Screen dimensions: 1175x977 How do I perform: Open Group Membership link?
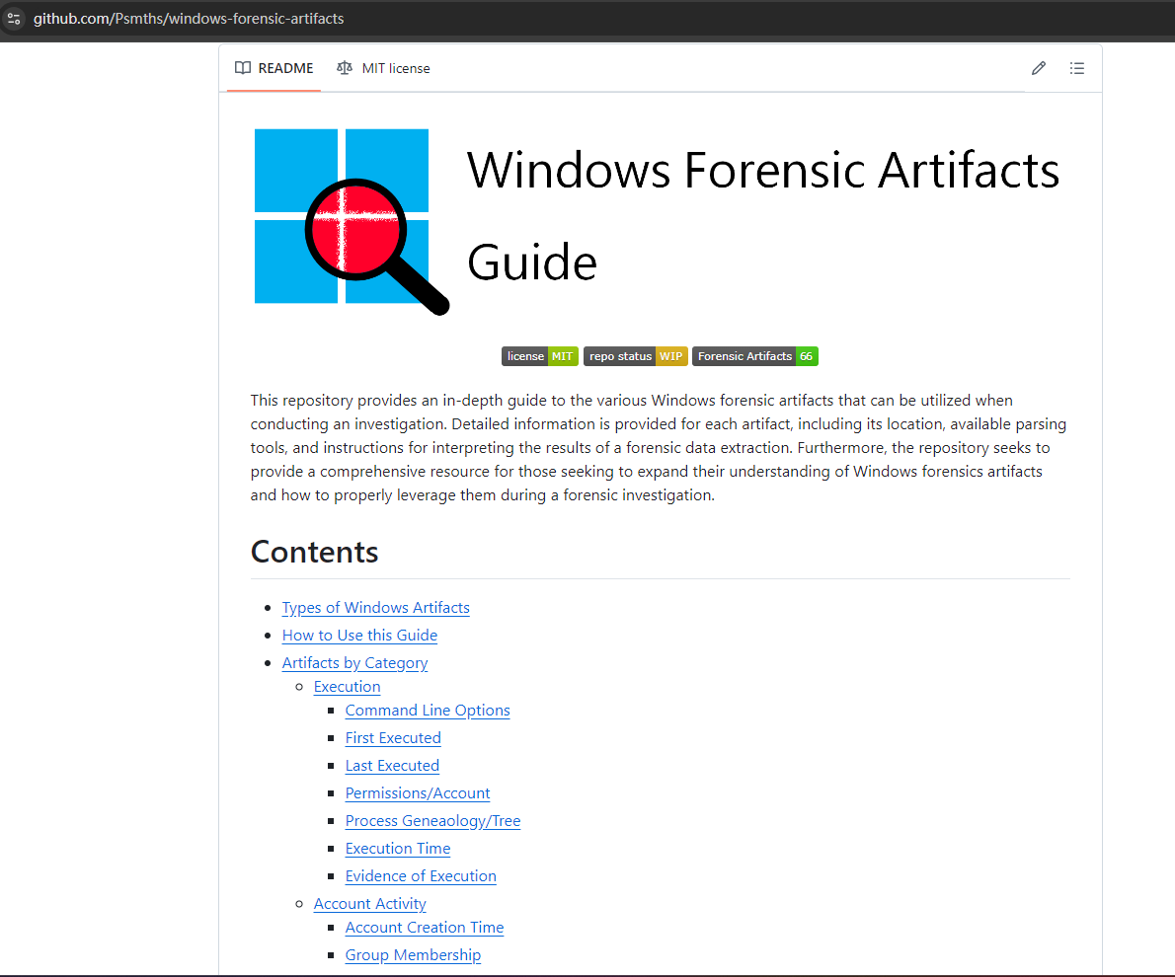click(x=413, y=955)
